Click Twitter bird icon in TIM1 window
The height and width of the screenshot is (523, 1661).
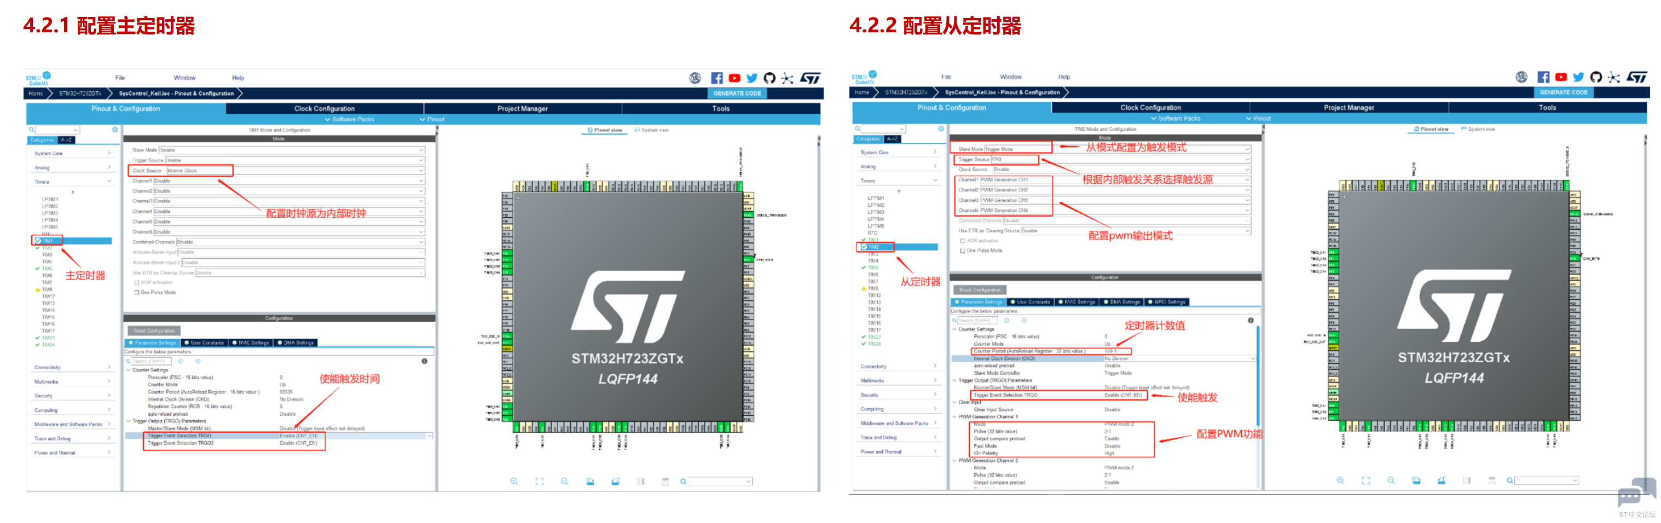[x=752, y=78]
